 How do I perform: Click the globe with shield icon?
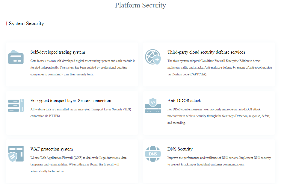(153, 57)
